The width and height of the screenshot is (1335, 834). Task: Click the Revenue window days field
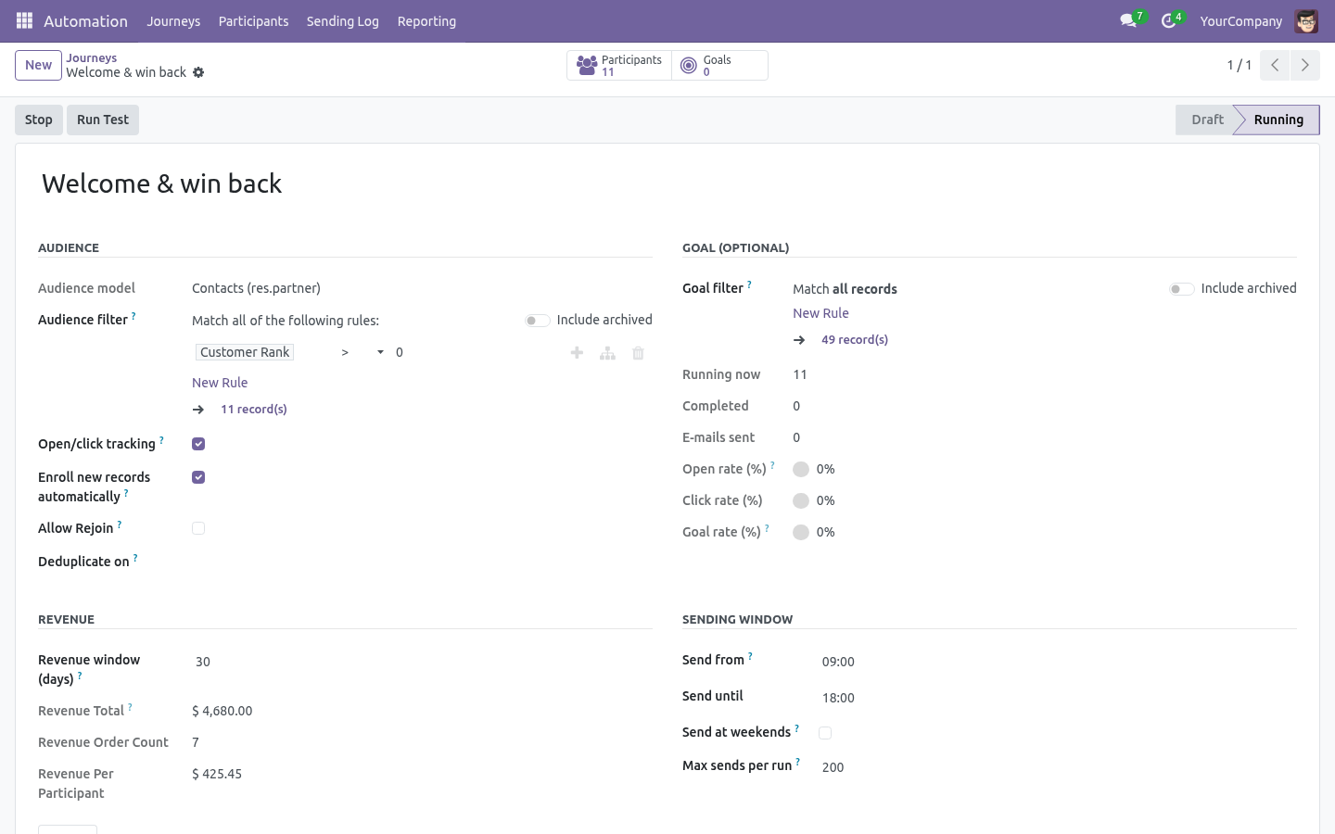pyautogui.click(x=422, y=662)
